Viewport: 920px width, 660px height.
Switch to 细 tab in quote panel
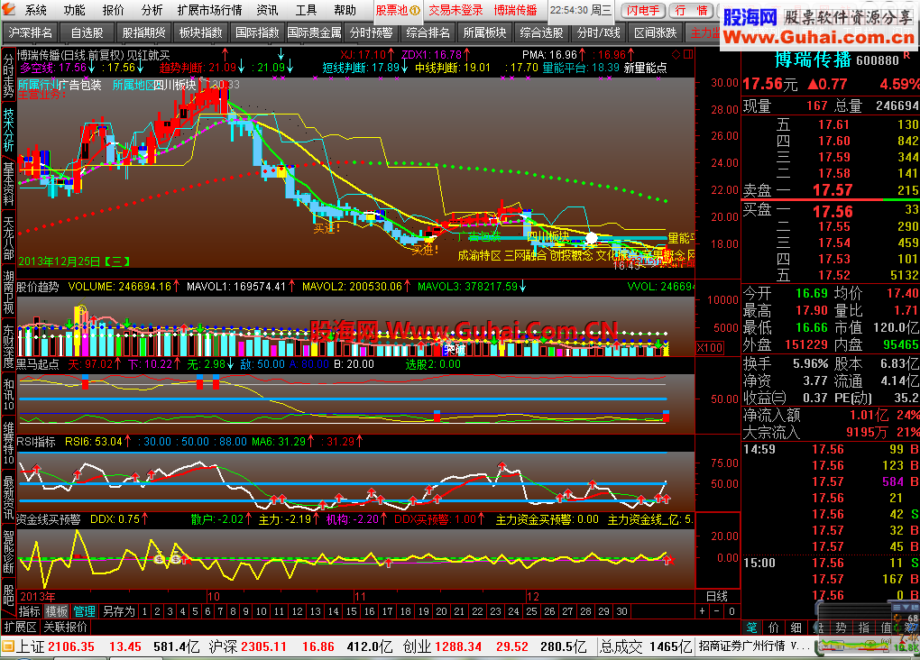click(x=796, y=628)
